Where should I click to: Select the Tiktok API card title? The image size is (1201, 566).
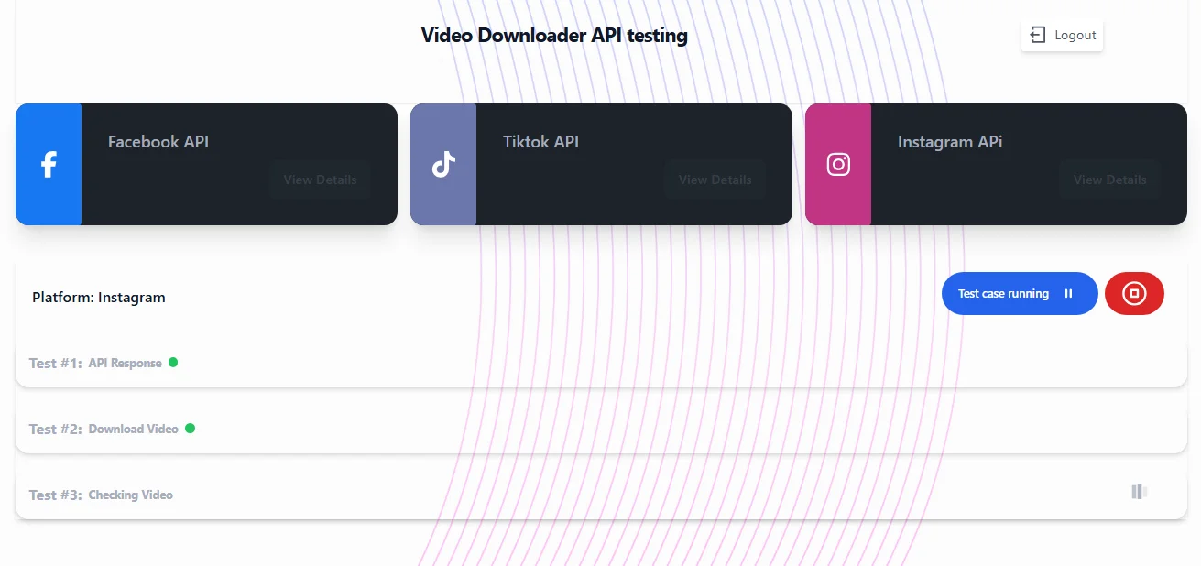pos(540,142)
